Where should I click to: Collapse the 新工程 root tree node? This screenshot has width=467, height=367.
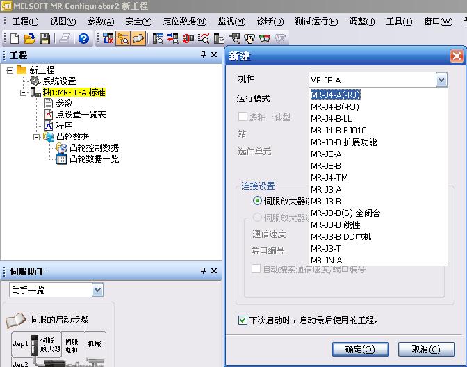click(10, 70)
